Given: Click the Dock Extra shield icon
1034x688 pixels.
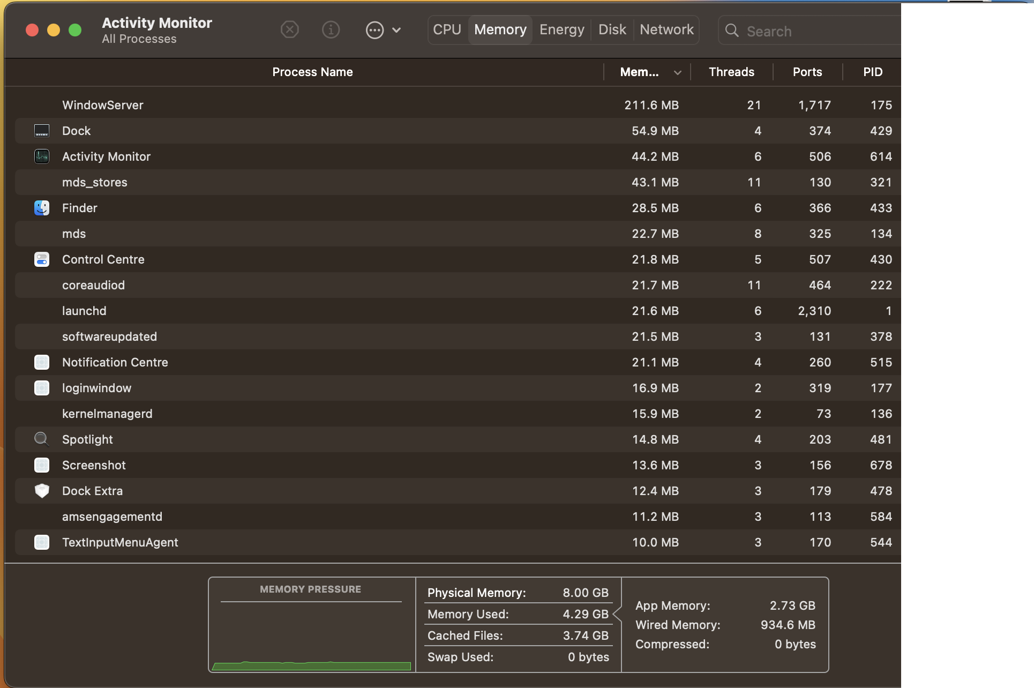Looking at the screenshot, I should (42, 491).
